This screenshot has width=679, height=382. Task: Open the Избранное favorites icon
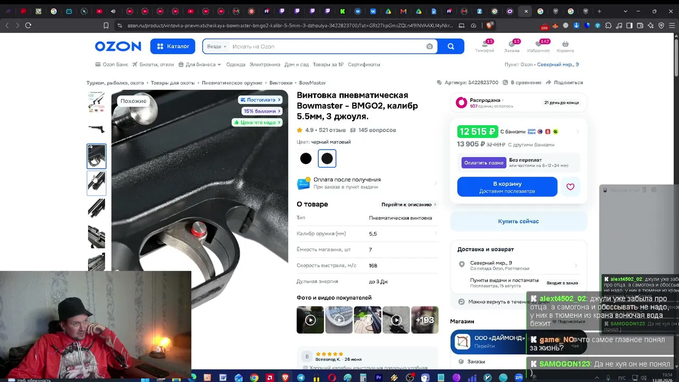539,46
